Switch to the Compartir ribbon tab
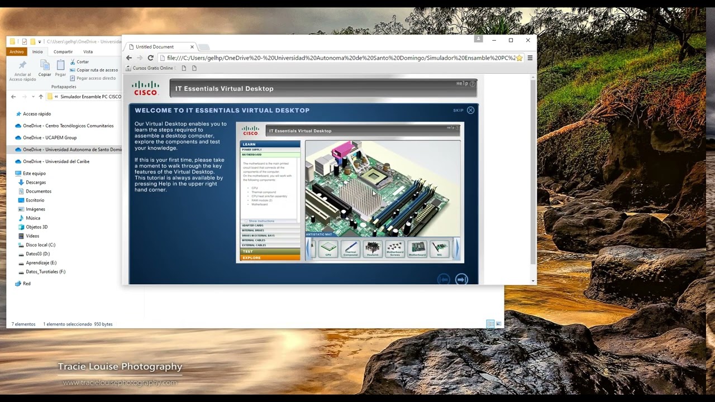The width and height of the screenshot is (715, 402). (63, 51)
